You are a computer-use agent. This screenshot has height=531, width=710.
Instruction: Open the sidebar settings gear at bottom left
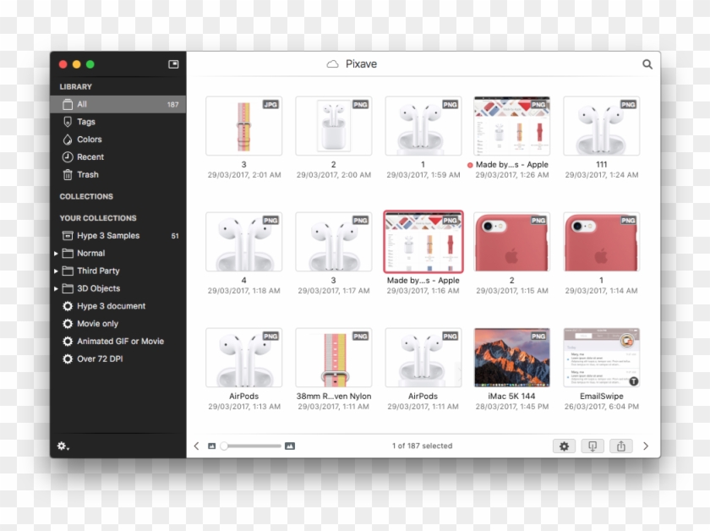pos(63,446)
